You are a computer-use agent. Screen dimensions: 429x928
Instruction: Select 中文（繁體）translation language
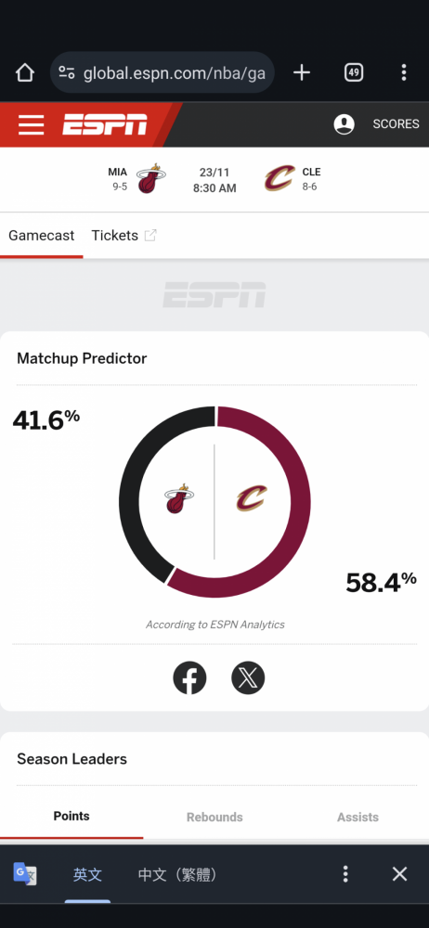coord(177,875)
